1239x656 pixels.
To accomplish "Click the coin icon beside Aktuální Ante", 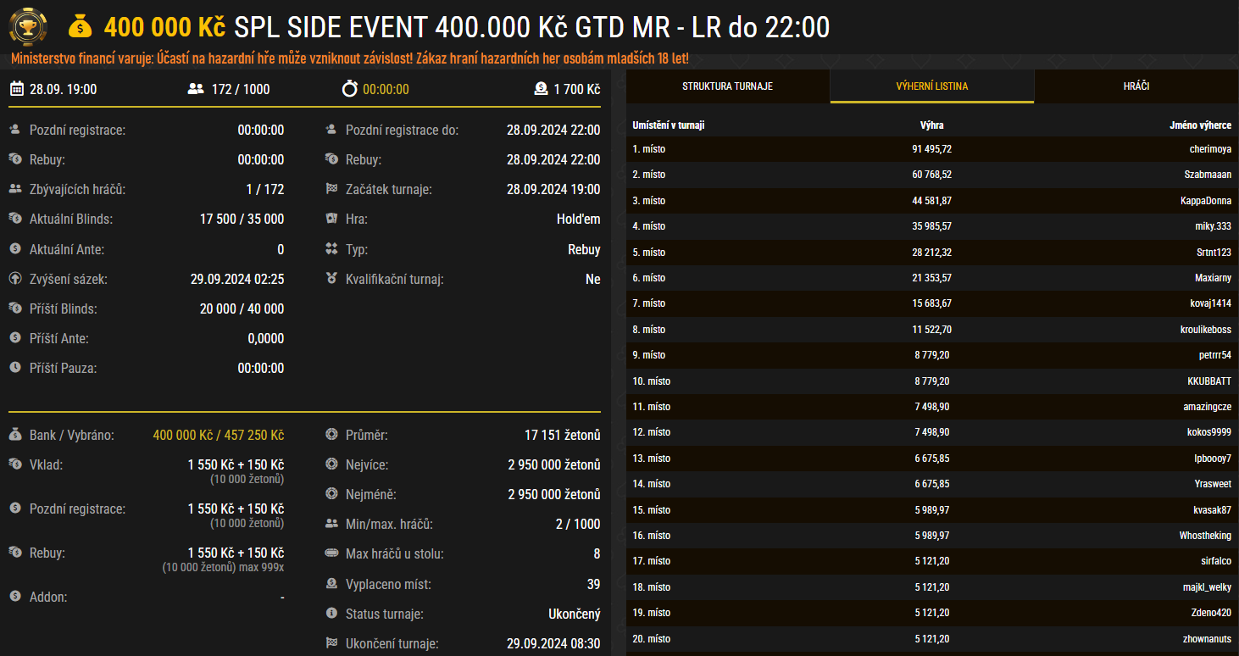I will [x=15, y=249].
